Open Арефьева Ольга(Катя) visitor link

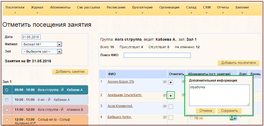[125, 95]
